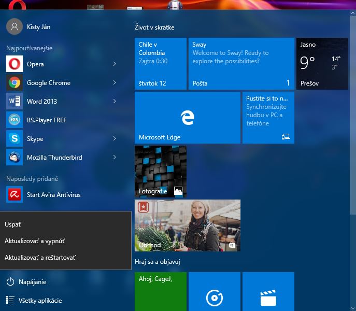Start BS.Player FREE icon
Screen dimensions: 356x311
click(15, 120)
